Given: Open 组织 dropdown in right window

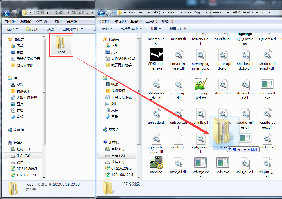Looking at the screenshot, I should [107, 29].
